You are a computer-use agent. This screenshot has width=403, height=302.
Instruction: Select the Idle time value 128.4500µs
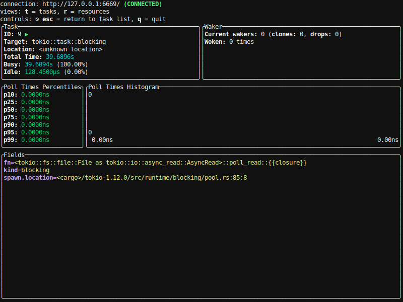[42, 72]
